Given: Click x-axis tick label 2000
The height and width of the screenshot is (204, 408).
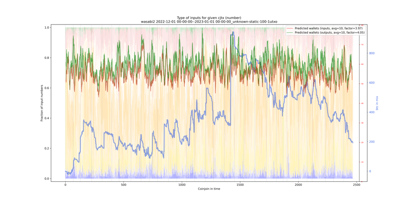Looking at the screenshot, I should point(298,185).
